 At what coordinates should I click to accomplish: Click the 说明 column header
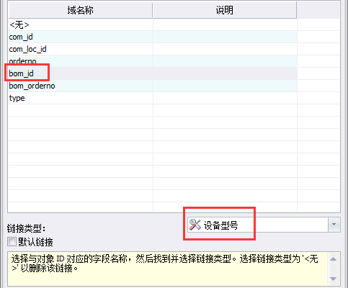pyautogui.click(x=225, y=10)
